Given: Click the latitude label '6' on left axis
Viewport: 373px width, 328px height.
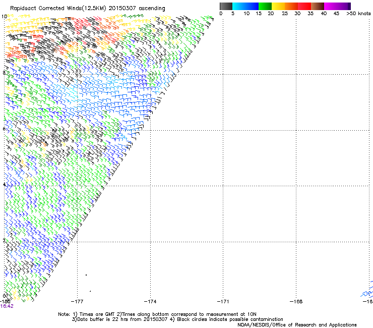Looking at the screenshot, I should point(4,129).
